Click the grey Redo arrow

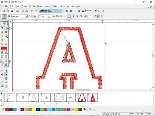tap(36, 11)
